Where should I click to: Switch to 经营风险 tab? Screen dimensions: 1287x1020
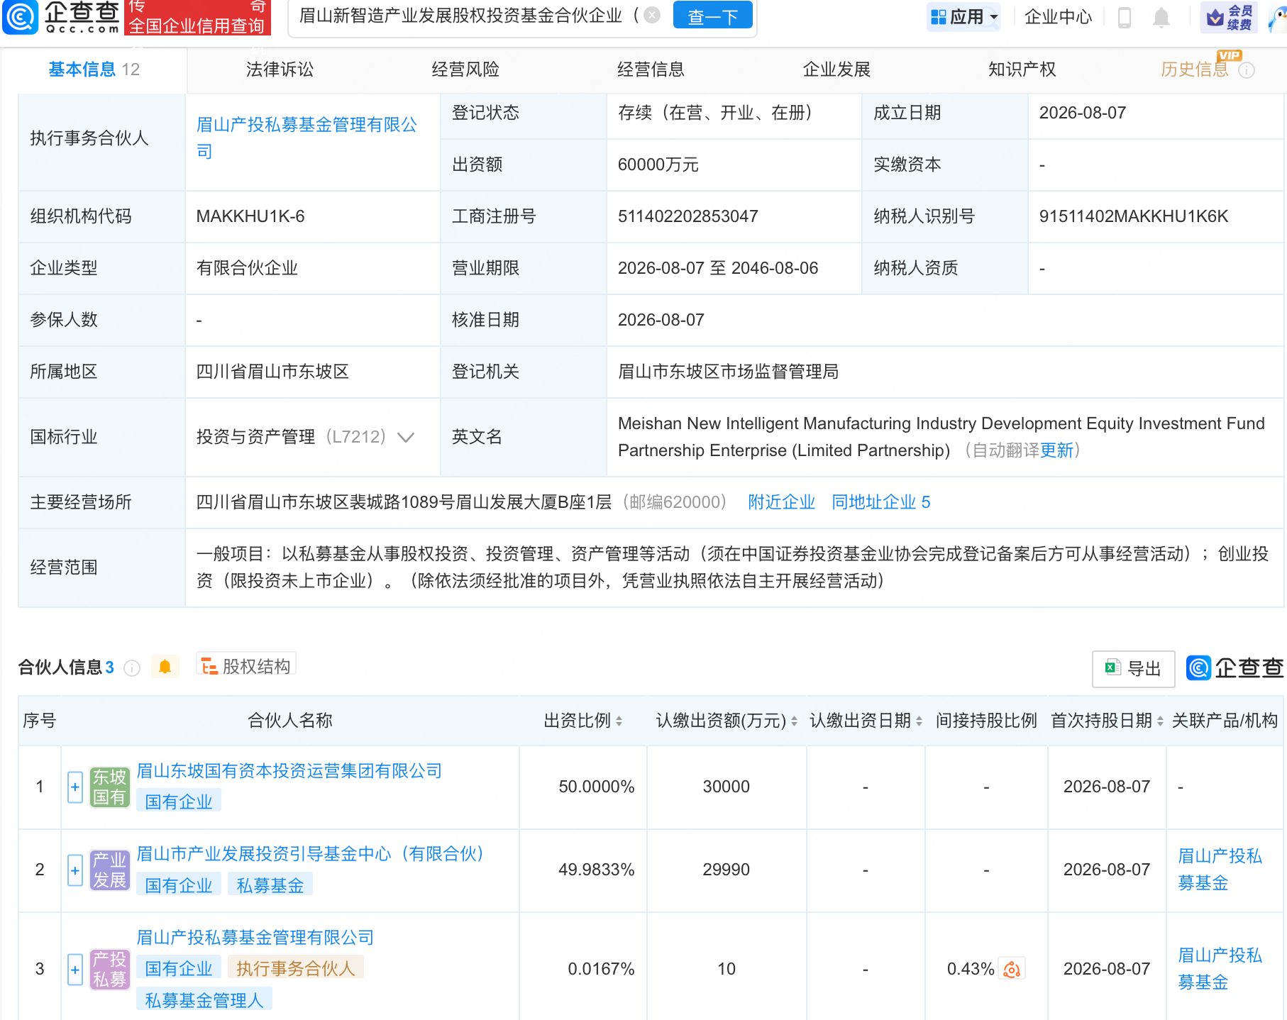pos(465,70)
